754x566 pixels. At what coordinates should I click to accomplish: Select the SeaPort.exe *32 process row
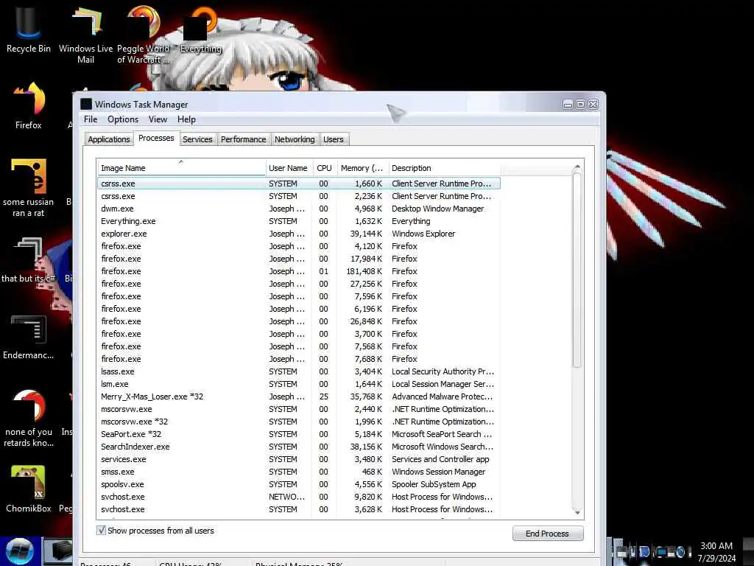[x=299, y=433]
